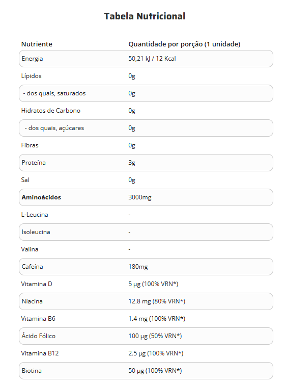
Task: Select the Hidratos de Carbono label
Action: tap(51, 111)
